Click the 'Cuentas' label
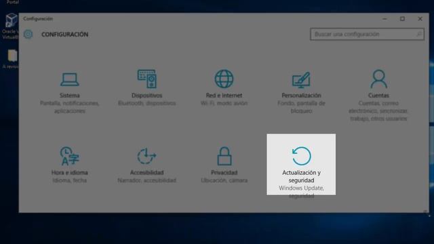The width and height of the screenshot is (434, 244). pyautogui.click(x=378, y=96)
